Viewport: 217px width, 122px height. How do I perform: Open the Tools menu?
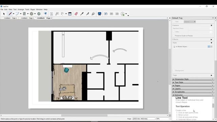(x=27, y=9)
